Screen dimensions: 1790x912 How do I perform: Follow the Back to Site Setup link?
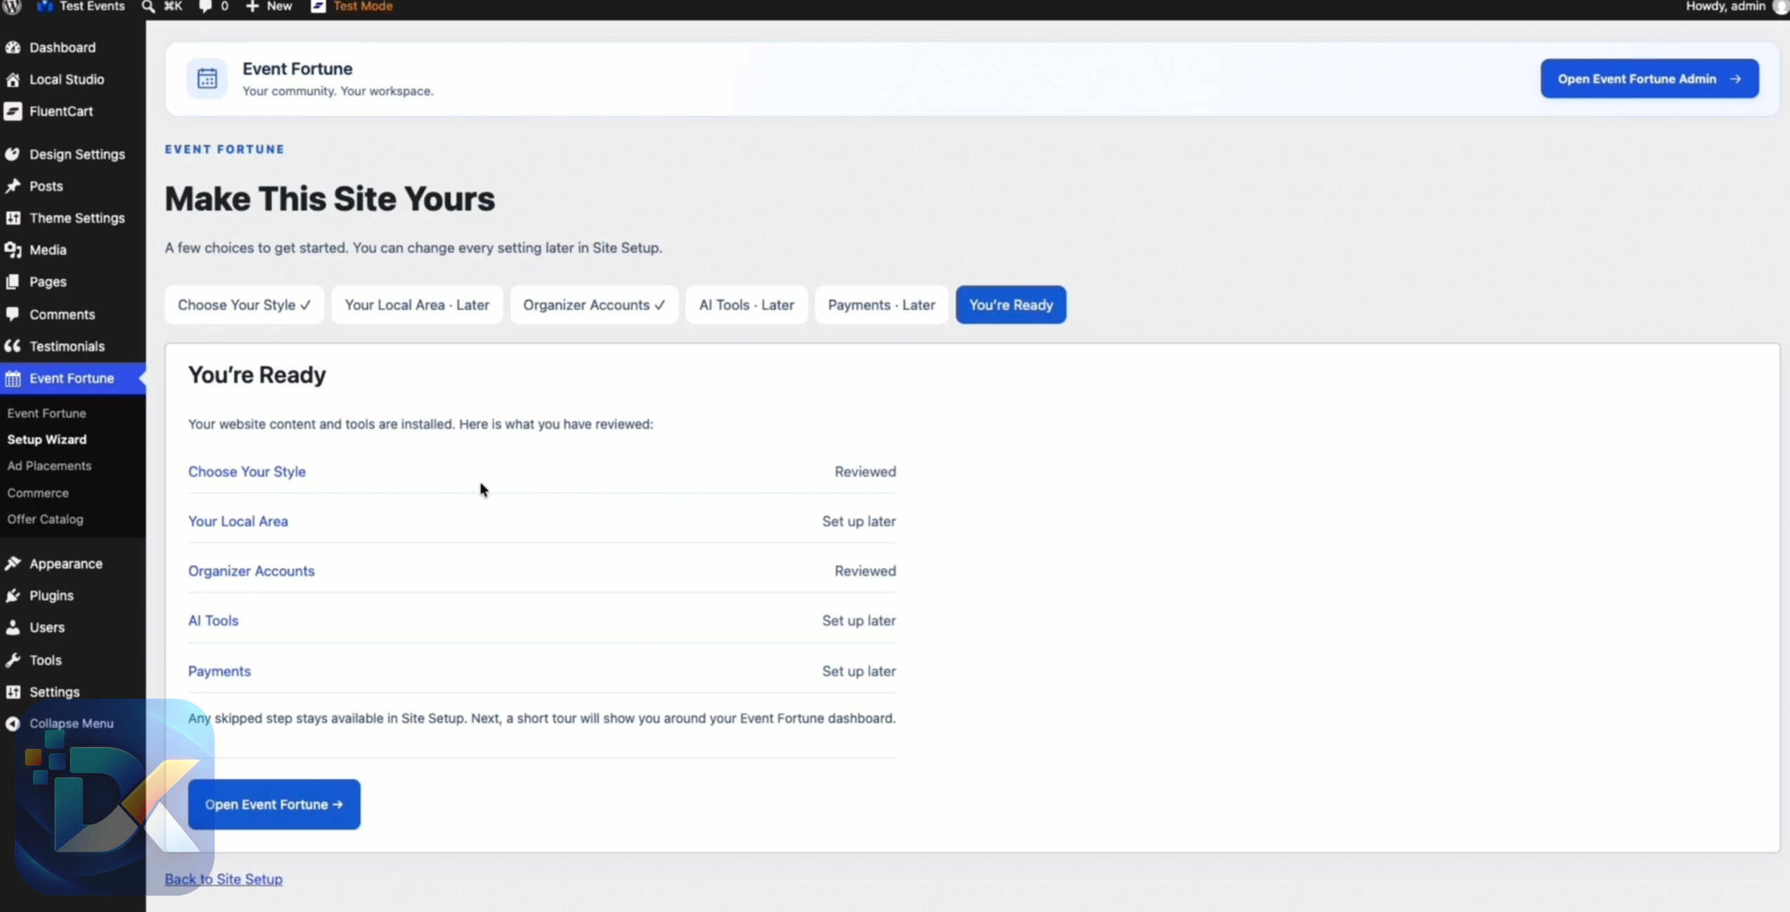click(224, 879)
